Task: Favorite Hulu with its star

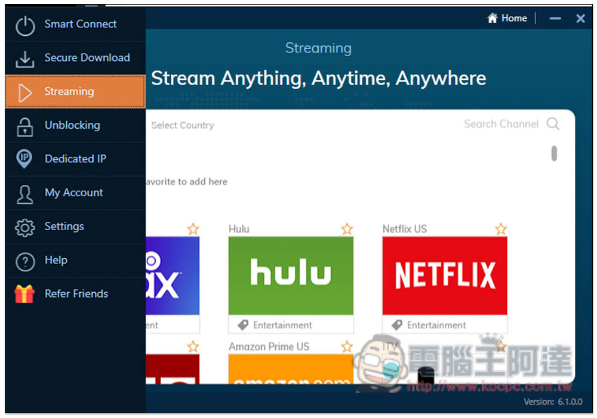Action: point(347,228)
